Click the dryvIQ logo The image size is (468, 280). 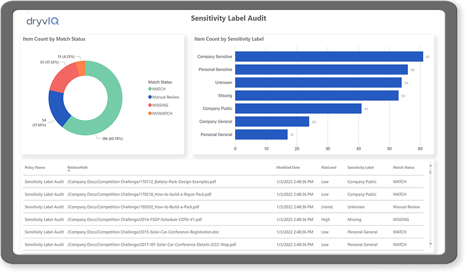[43, 21]
